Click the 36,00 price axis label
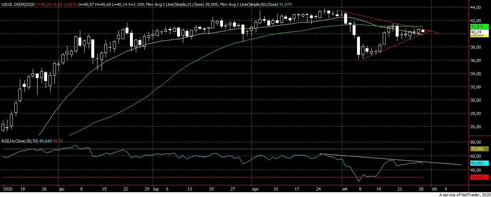This screenshot has height=197, width=491. point(476,60)
